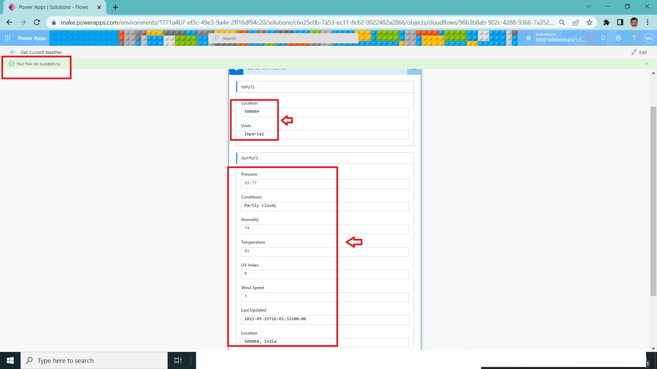657x369 pixels.
Task: Switch to the Power Apps Solutions tab
Action: coord(53,7)
